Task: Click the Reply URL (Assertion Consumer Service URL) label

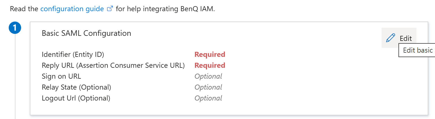Action: (x=113, y=65)
